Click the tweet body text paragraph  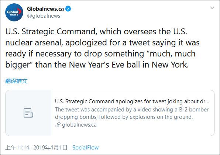click(102, 48)
